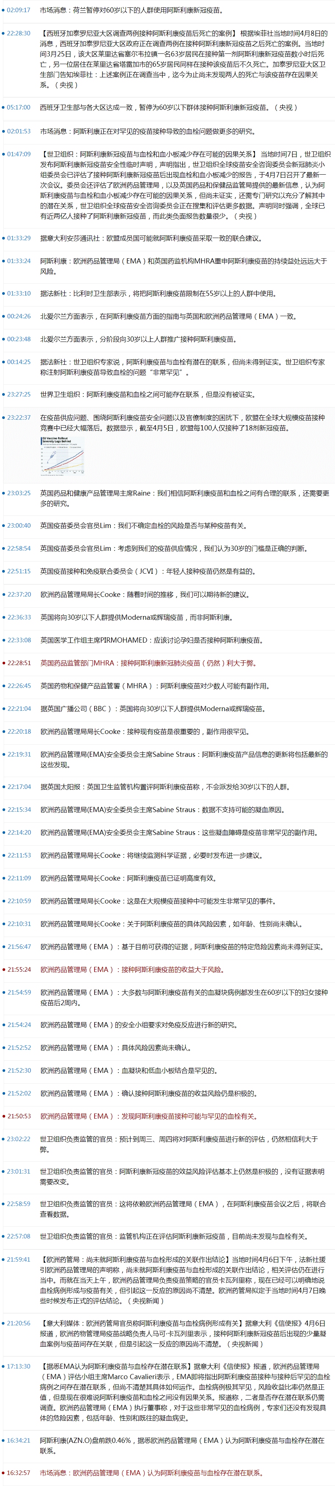335x1486 pixels.
Task: Click the 22:10:59 timestamp
Action: pos(19,901)
